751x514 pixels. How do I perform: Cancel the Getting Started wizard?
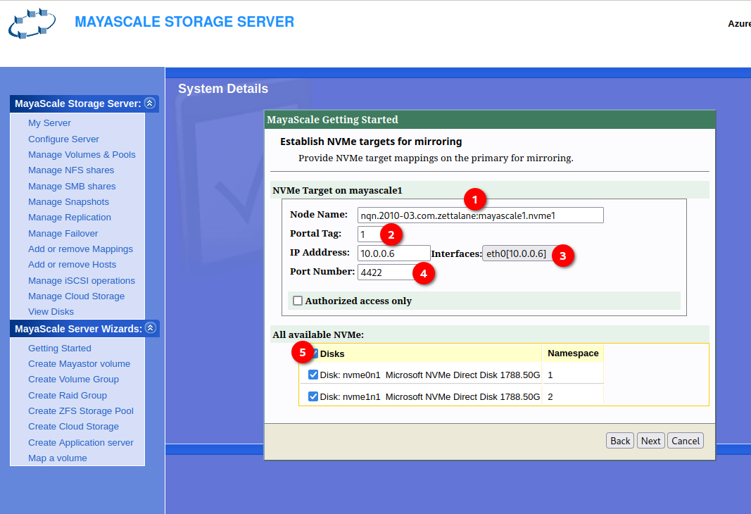685,441
